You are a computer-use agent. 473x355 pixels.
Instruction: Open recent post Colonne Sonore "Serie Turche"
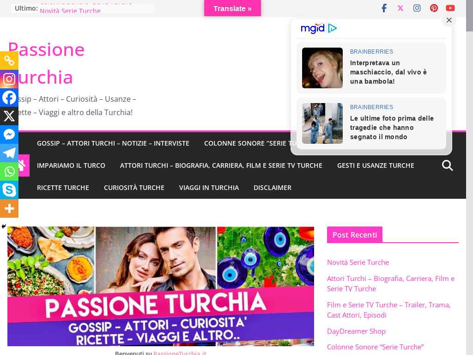click(x=375, y=347)
